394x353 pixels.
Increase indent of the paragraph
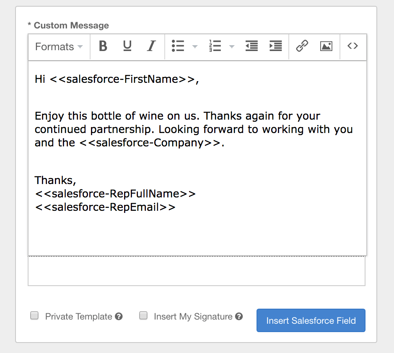click(x=275, y=46)
